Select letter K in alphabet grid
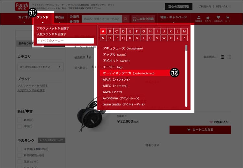The image size is (243, 168). point(171,31)
